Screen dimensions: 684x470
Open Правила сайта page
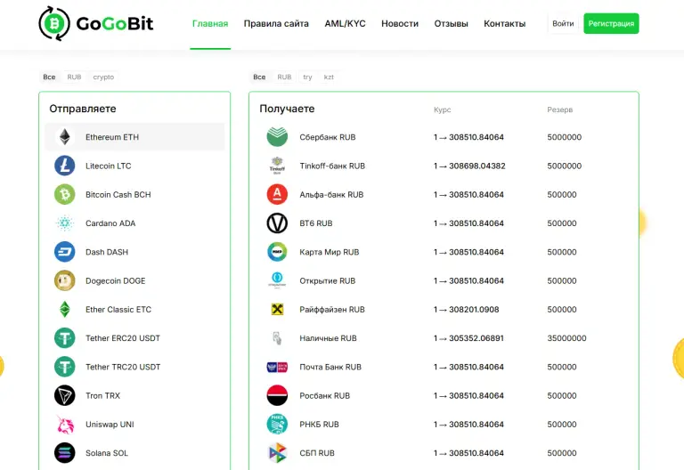pos(276,23)
